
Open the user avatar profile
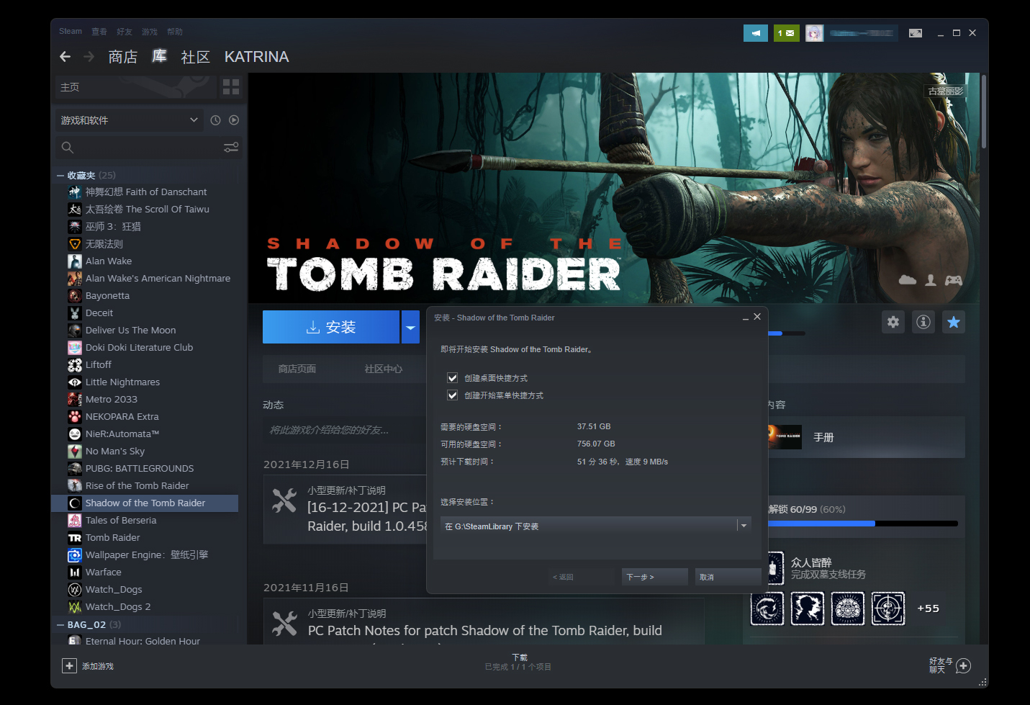point(814,33)
